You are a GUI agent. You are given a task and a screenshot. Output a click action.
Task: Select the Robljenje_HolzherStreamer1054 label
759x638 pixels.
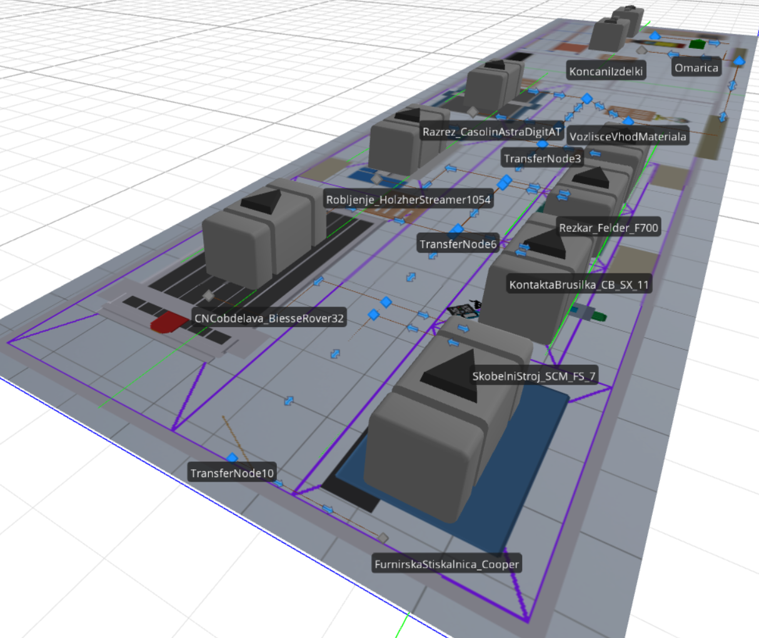tap(408, 200)
